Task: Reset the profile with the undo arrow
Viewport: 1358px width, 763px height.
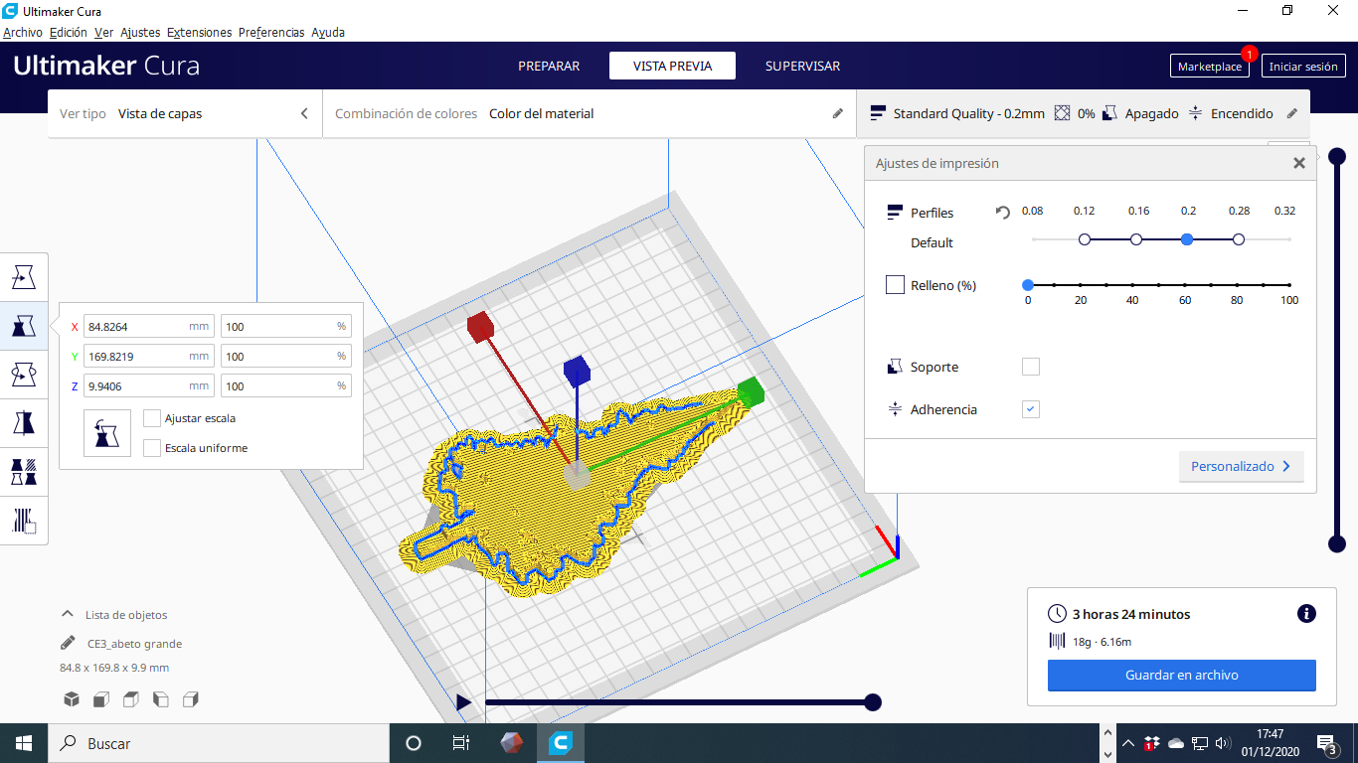Action: tap(1003, 213)
